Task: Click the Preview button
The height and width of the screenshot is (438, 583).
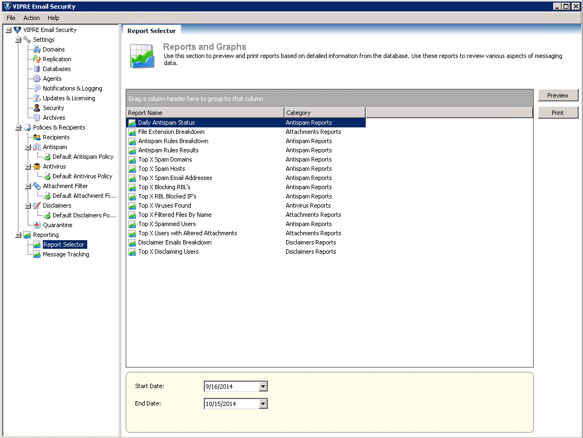Action: [x=558, y=95]
